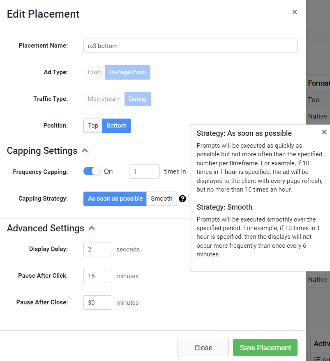The height and width of the screenshot is (361, 330).
Task: Set position to Top
Action: click(93, 126)
